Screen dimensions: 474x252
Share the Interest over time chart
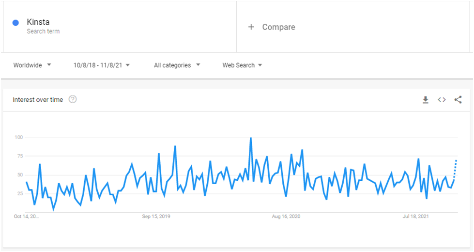458,99
